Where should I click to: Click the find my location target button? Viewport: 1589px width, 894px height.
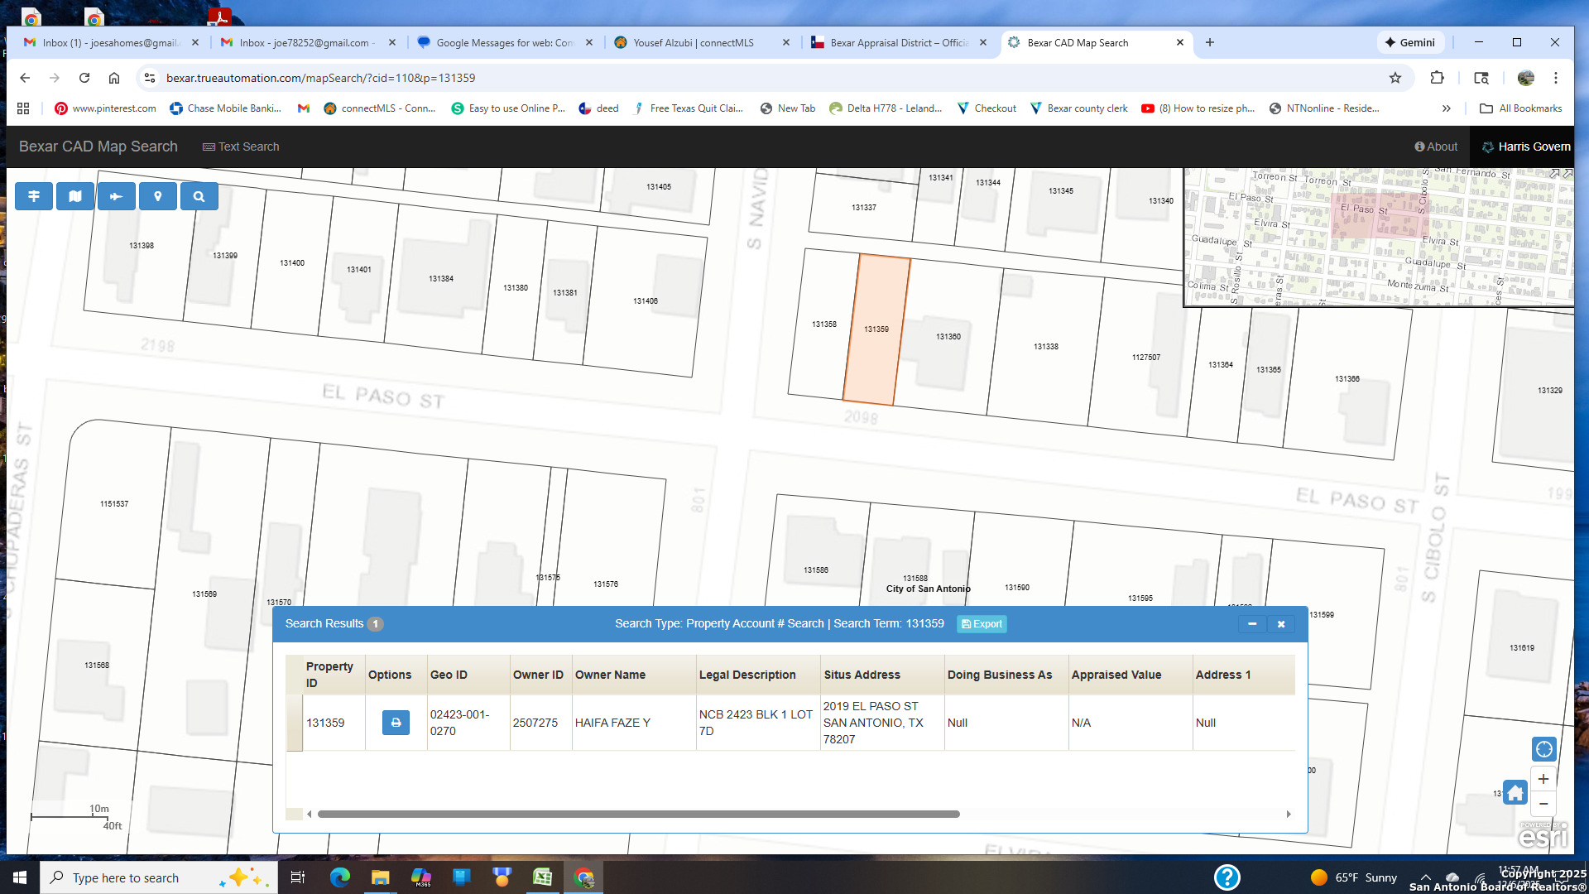1543,749
